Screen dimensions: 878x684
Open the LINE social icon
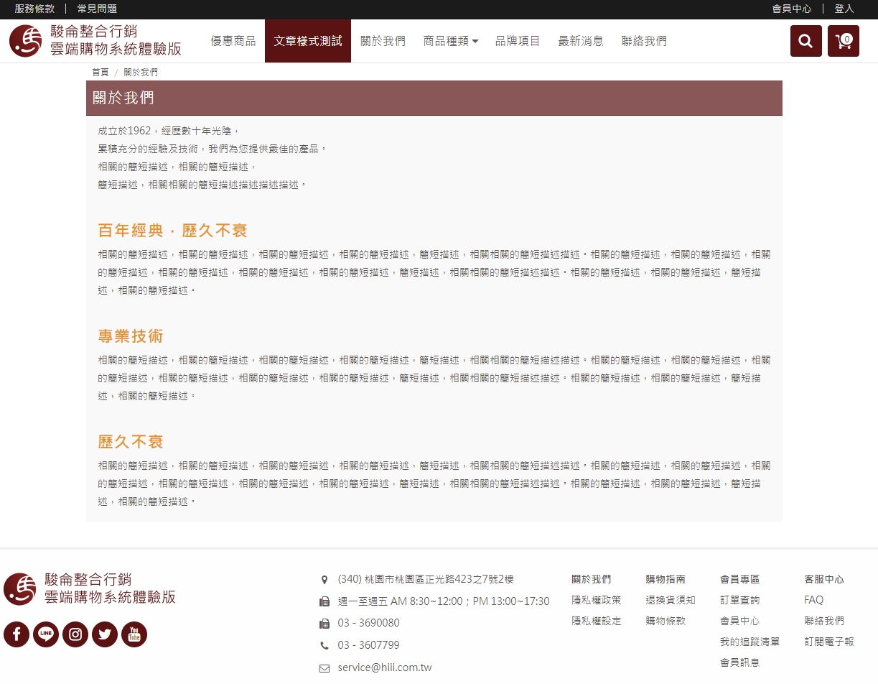coord(46,634)
